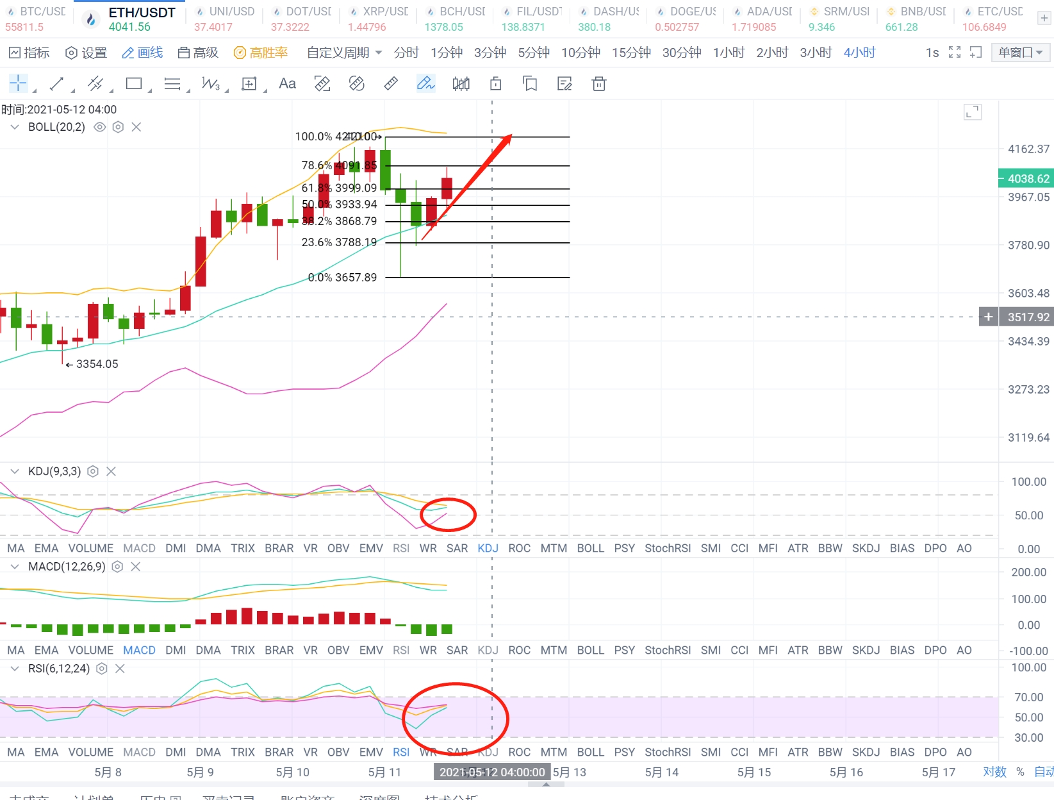
Task: Select the Fibonacci horizontal lines tool
Action: click(x=172, y=83)
